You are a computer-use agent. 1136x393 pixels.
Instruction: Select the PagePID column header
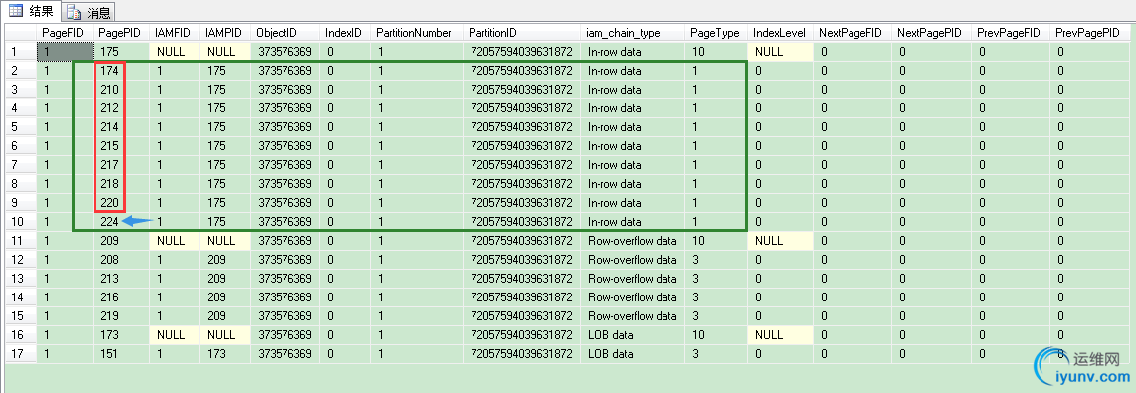tap(121, 33)
